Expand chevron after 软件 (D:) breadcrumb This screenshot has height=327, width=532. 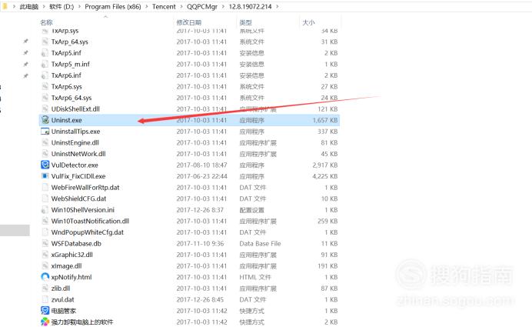point(79,7)
